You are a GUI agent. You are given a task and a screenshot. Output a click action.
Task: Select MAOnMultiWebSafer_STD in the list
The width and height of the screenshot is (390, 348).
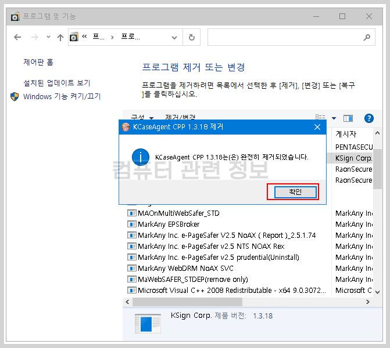pos(178,213)
